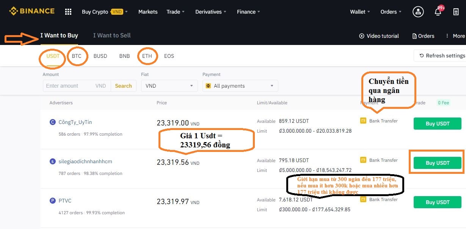The image size is (466, 229).
Task: Expand the Finance menu
Action: click(x=248, y=12)
